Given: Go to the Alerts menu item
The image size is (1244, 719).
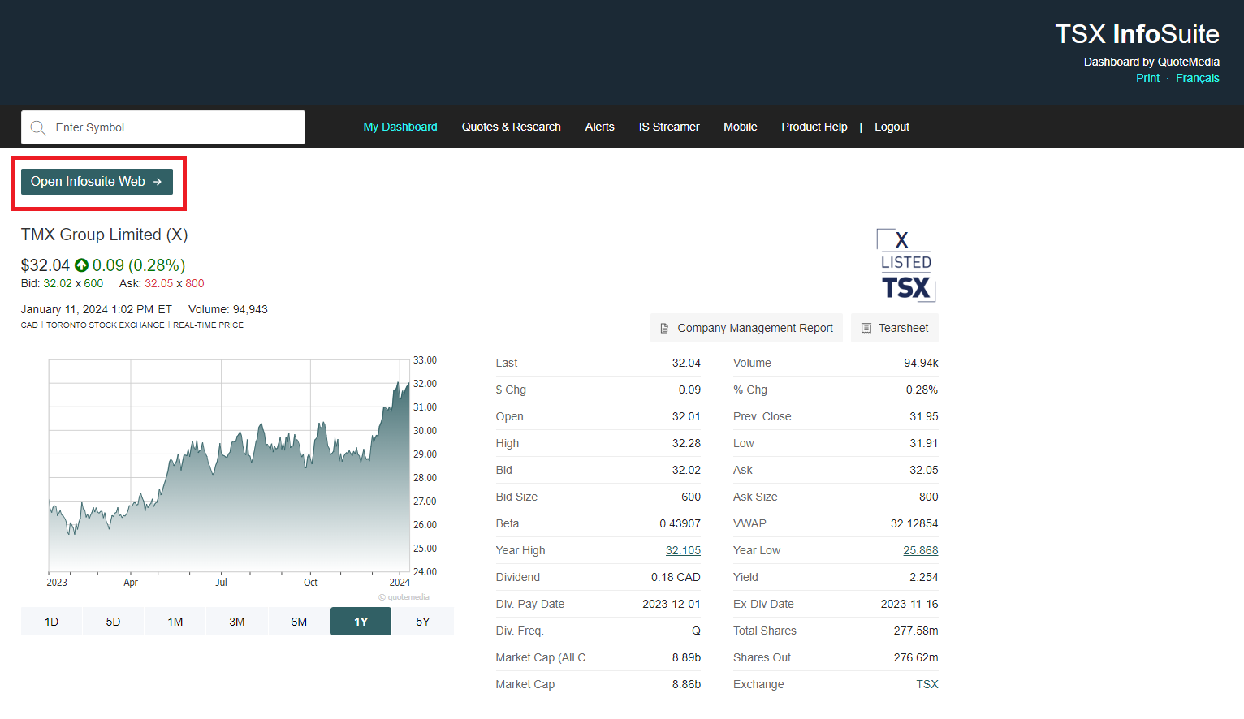Looking at the screenshot, I should tap(600, 127).
